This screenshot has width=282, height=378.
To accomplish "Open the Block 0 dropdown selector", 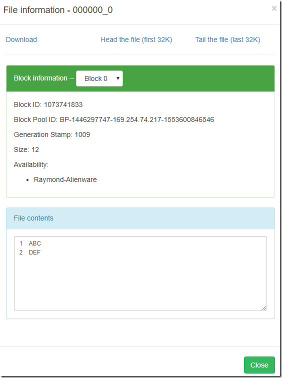I will pyautogui.click(x=99, y=78).
